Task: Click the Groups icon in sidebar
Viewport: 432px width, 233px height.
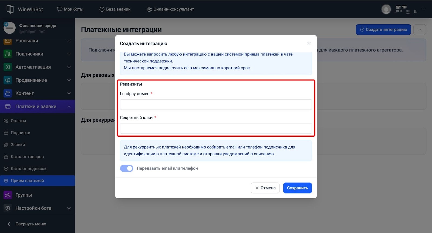Action: click(x=8, y=195)
